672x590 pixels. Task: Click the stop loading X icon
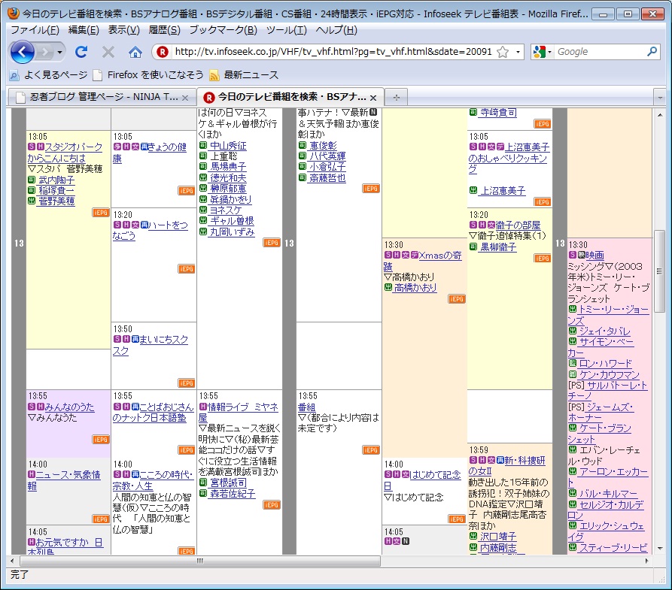(x=108, y=52)
